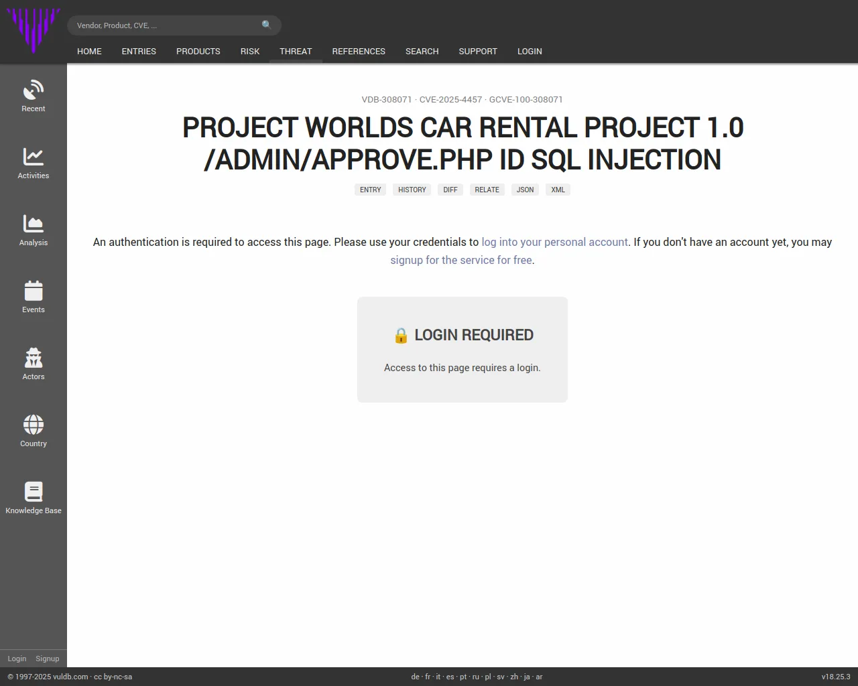Switch language to fr
The width and height of the screenshot is (858, 686).
coord(428,677)
